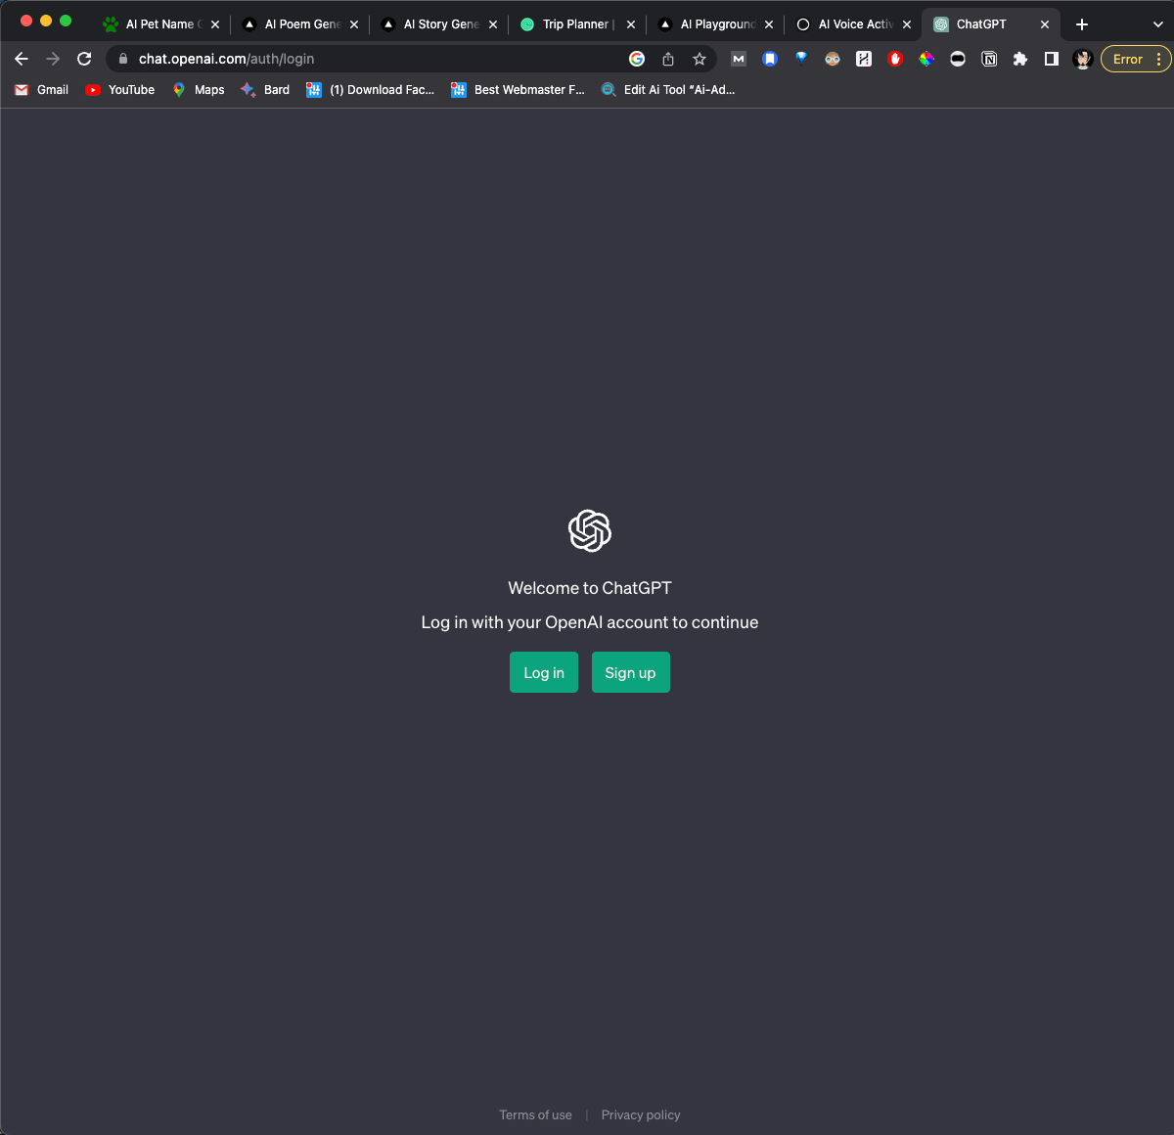The height and width of the screenshot is (1135, 1174).
Task: Click the Log in button
Action: click(x=544, y=672)
